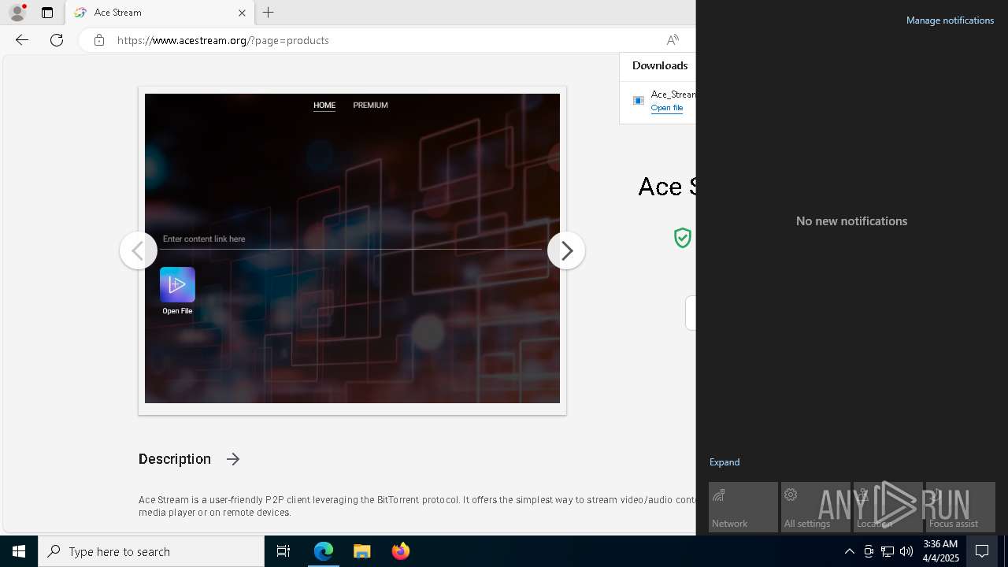Open the tab actions menu icon
Viewport: 1008px width, 567px height.
tap(47, 13)
